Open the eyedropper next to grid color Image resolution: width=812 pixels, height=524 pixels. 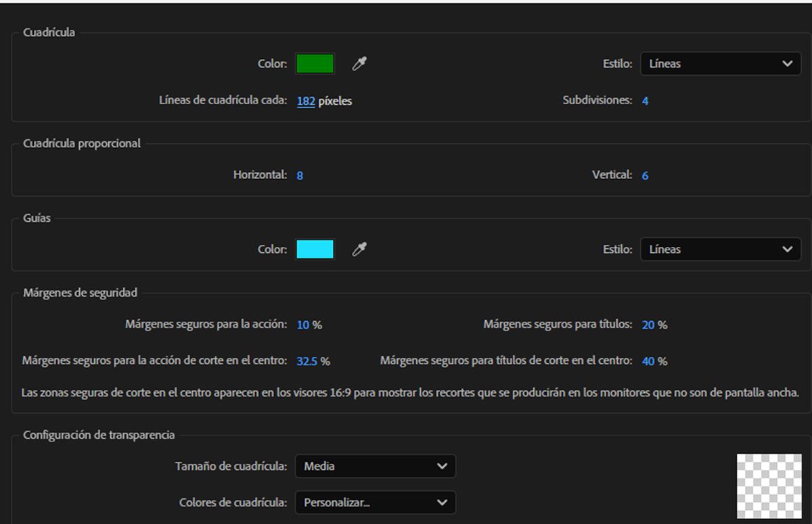[x=360, y=63]
